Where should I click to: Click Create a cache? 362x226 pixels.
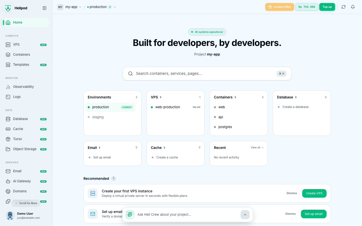(164, 157)
